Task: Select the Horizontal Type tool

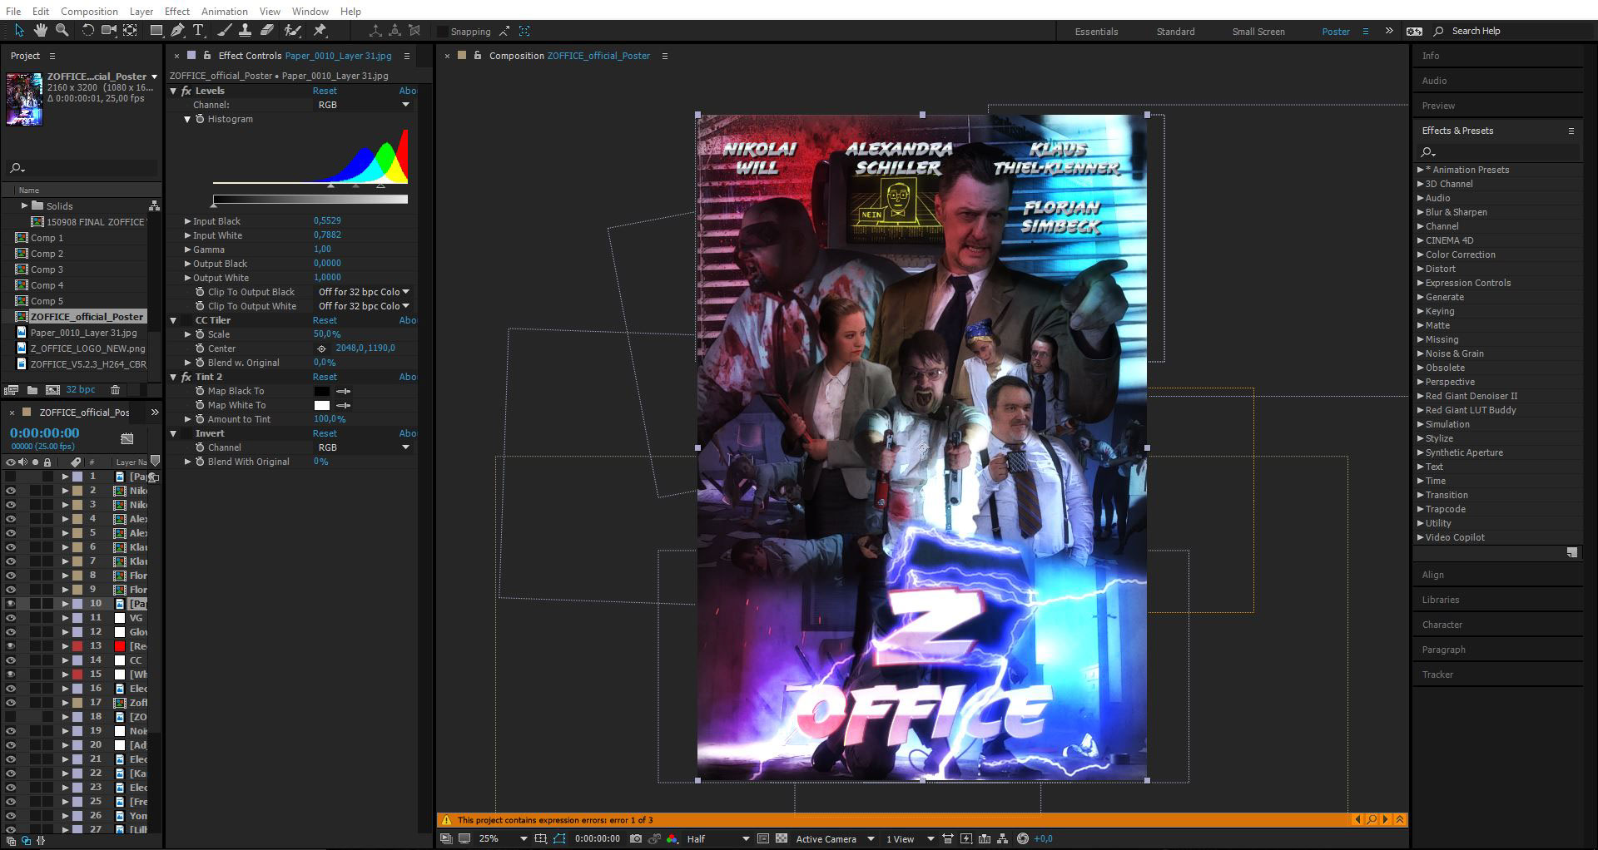Action: (x=199, y=31)
